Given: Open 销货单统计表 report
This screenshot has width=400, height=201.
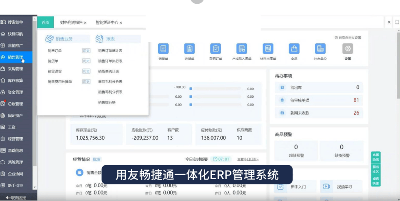Looking at the screenshot, I should (109, 71).
